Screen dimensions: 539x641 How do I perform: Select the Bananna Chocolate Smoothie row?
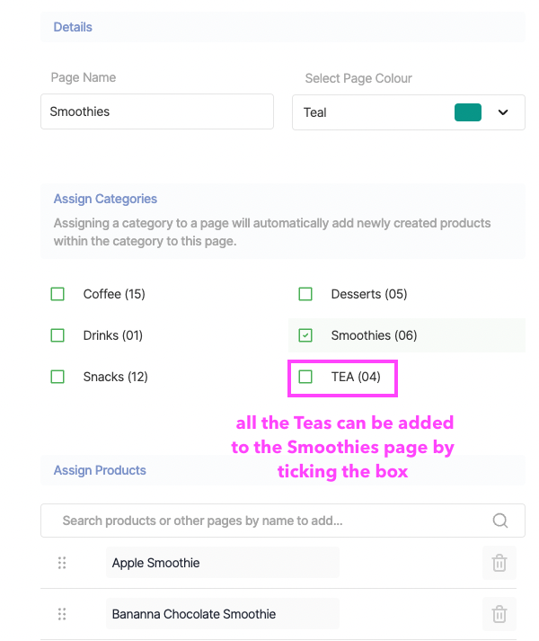pos(222,614)
